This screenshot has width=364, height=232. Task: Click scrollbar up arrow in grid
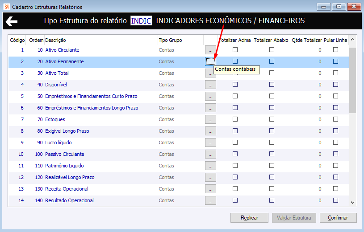click(352, 39)
